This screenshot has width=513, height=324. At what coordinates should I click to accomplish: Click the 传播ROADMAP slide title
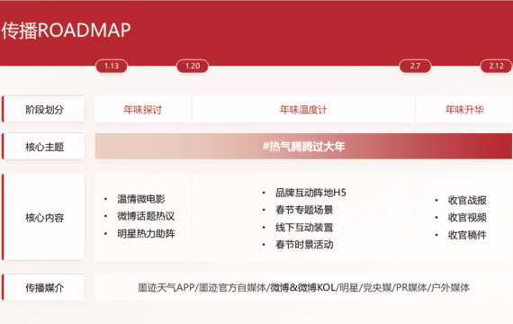click(x=66, y=31)
